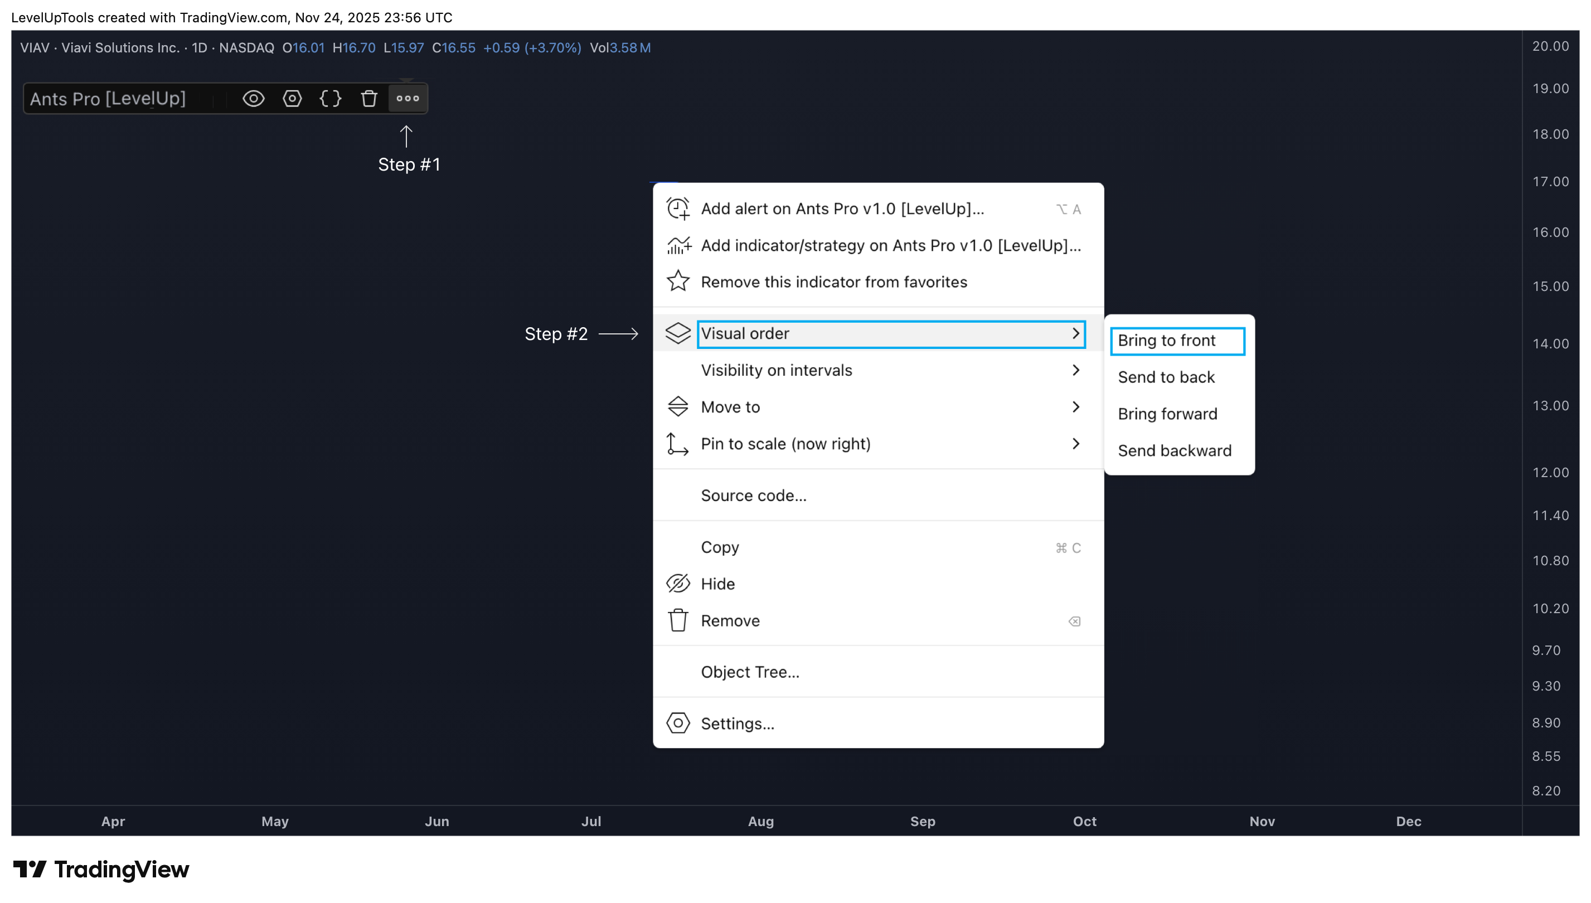
Task: Click the Aug label on time axis
Action: click(760, 822)
